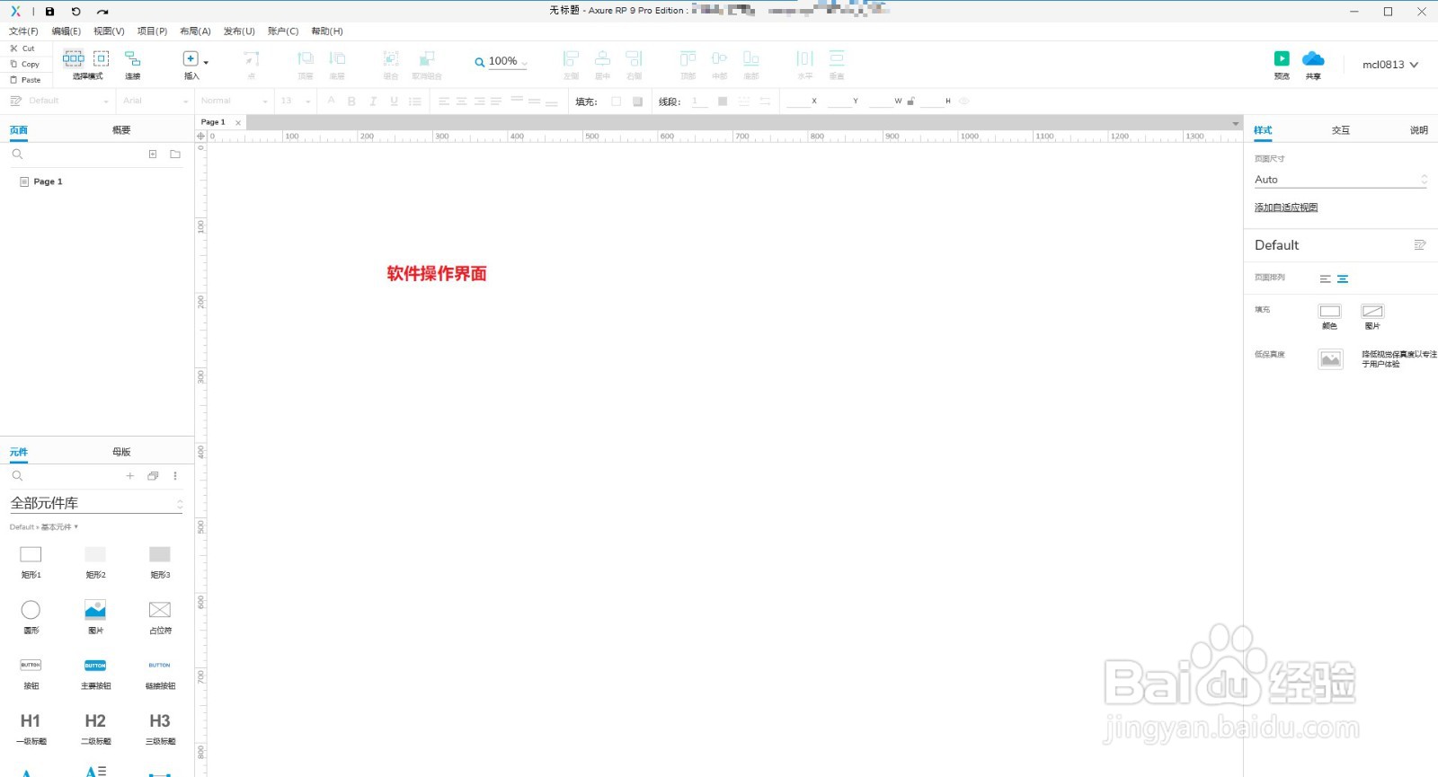
Task: Click the Paste button
Action: point(25,80)
